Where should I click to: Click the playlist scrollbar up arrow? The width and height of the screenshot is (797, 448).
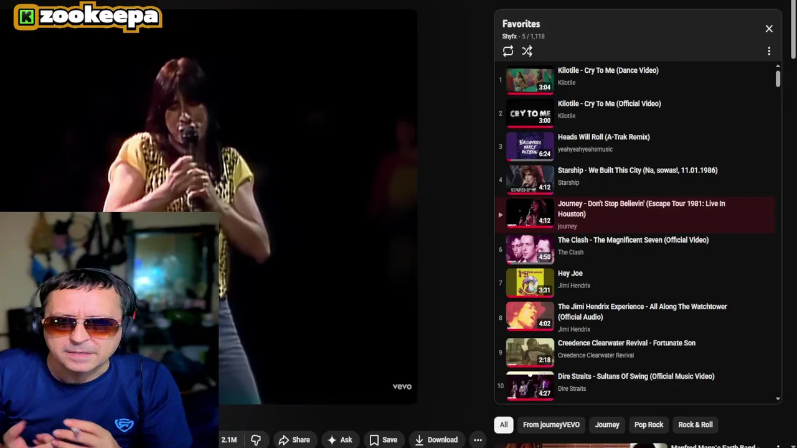[778, 66]
